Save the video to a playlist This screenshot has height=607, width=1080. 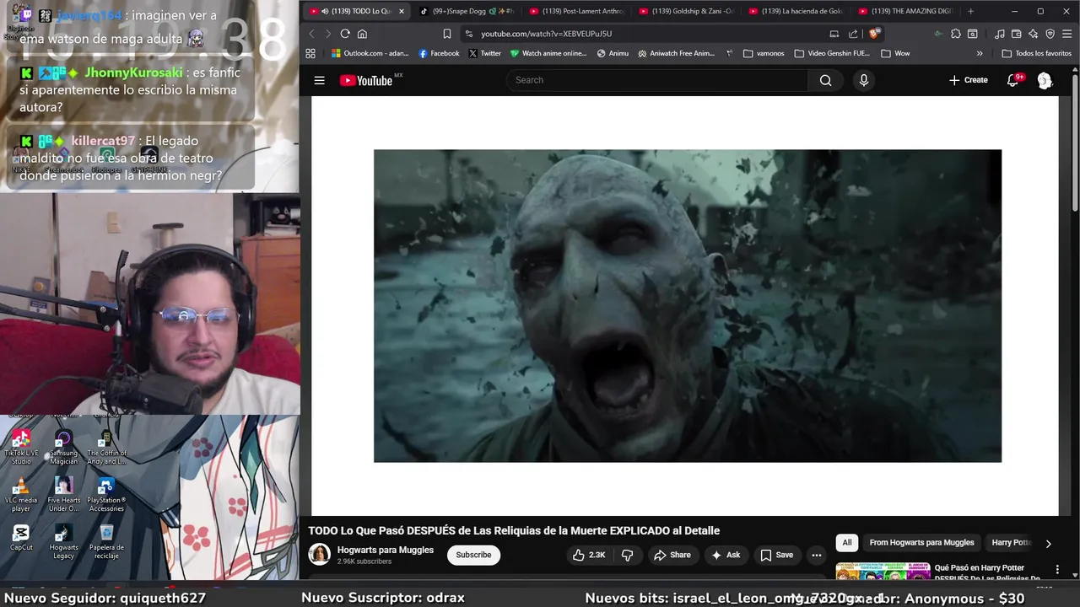(776, 555)
